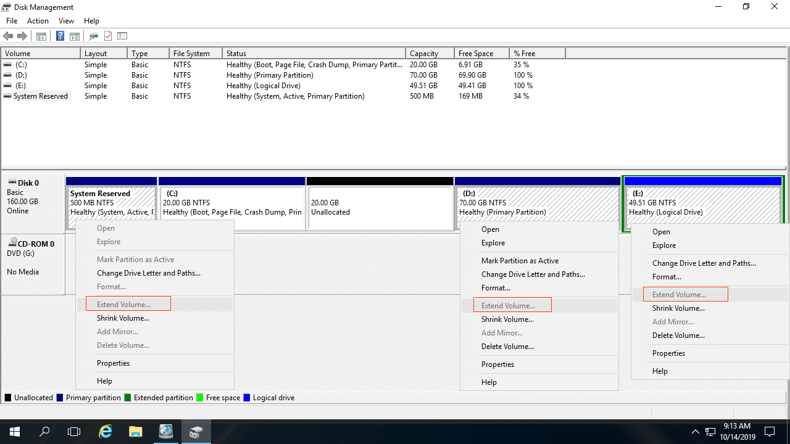
Task: Click the Start button
Action: (15, 431)
